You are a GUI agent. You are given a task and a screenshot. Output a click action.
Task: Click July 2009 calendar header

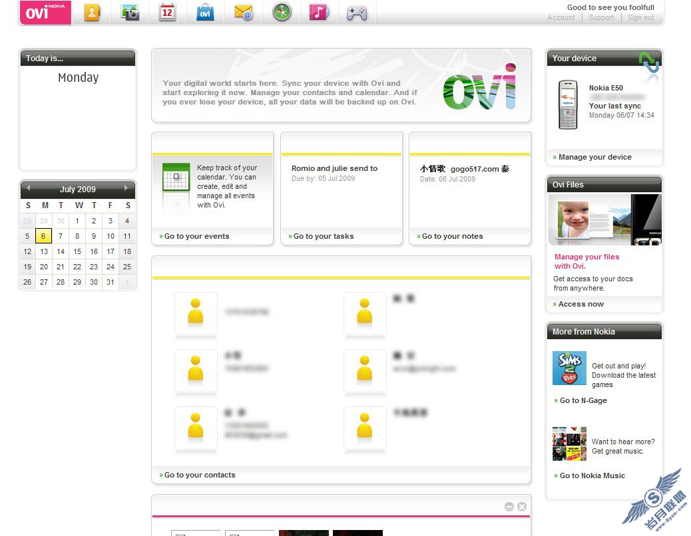pyautogui.click(x=78, y=190)
